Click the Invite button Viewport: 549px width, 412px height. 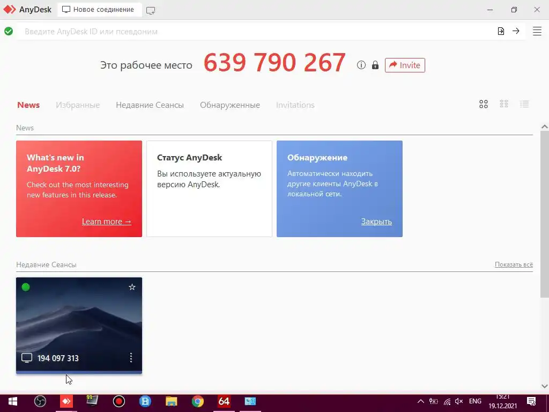point(405,65)
